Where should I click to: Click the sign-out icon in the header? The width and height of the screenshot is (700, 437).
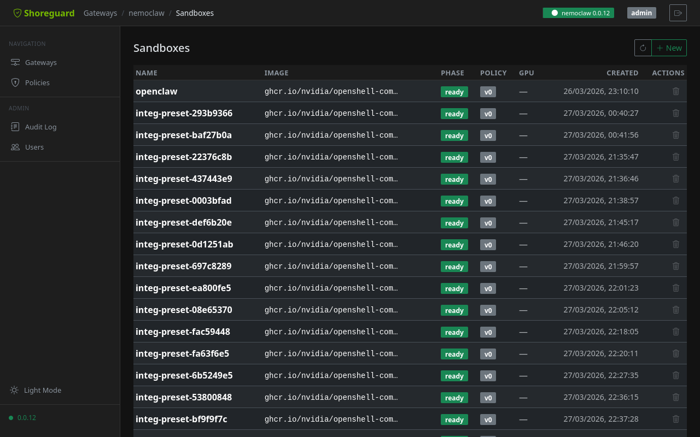click(x=678, y=13)
